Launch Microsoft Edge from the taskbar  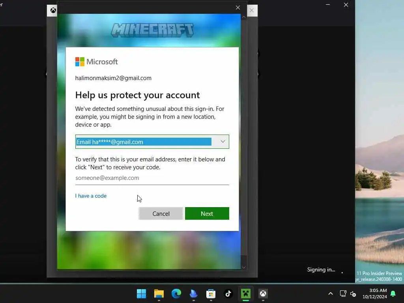176,294
